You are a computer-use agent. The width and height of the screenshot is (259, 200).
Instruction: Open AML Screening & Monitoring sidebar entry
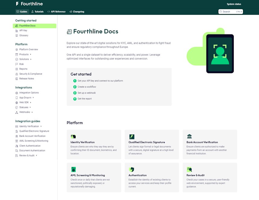(34, 141)
